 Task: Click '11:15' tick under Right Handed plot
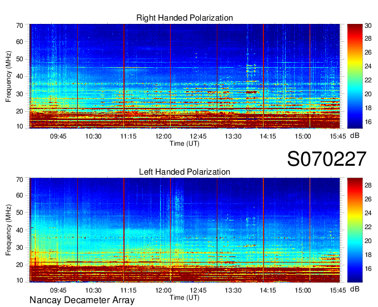click(x=128, y=136)
